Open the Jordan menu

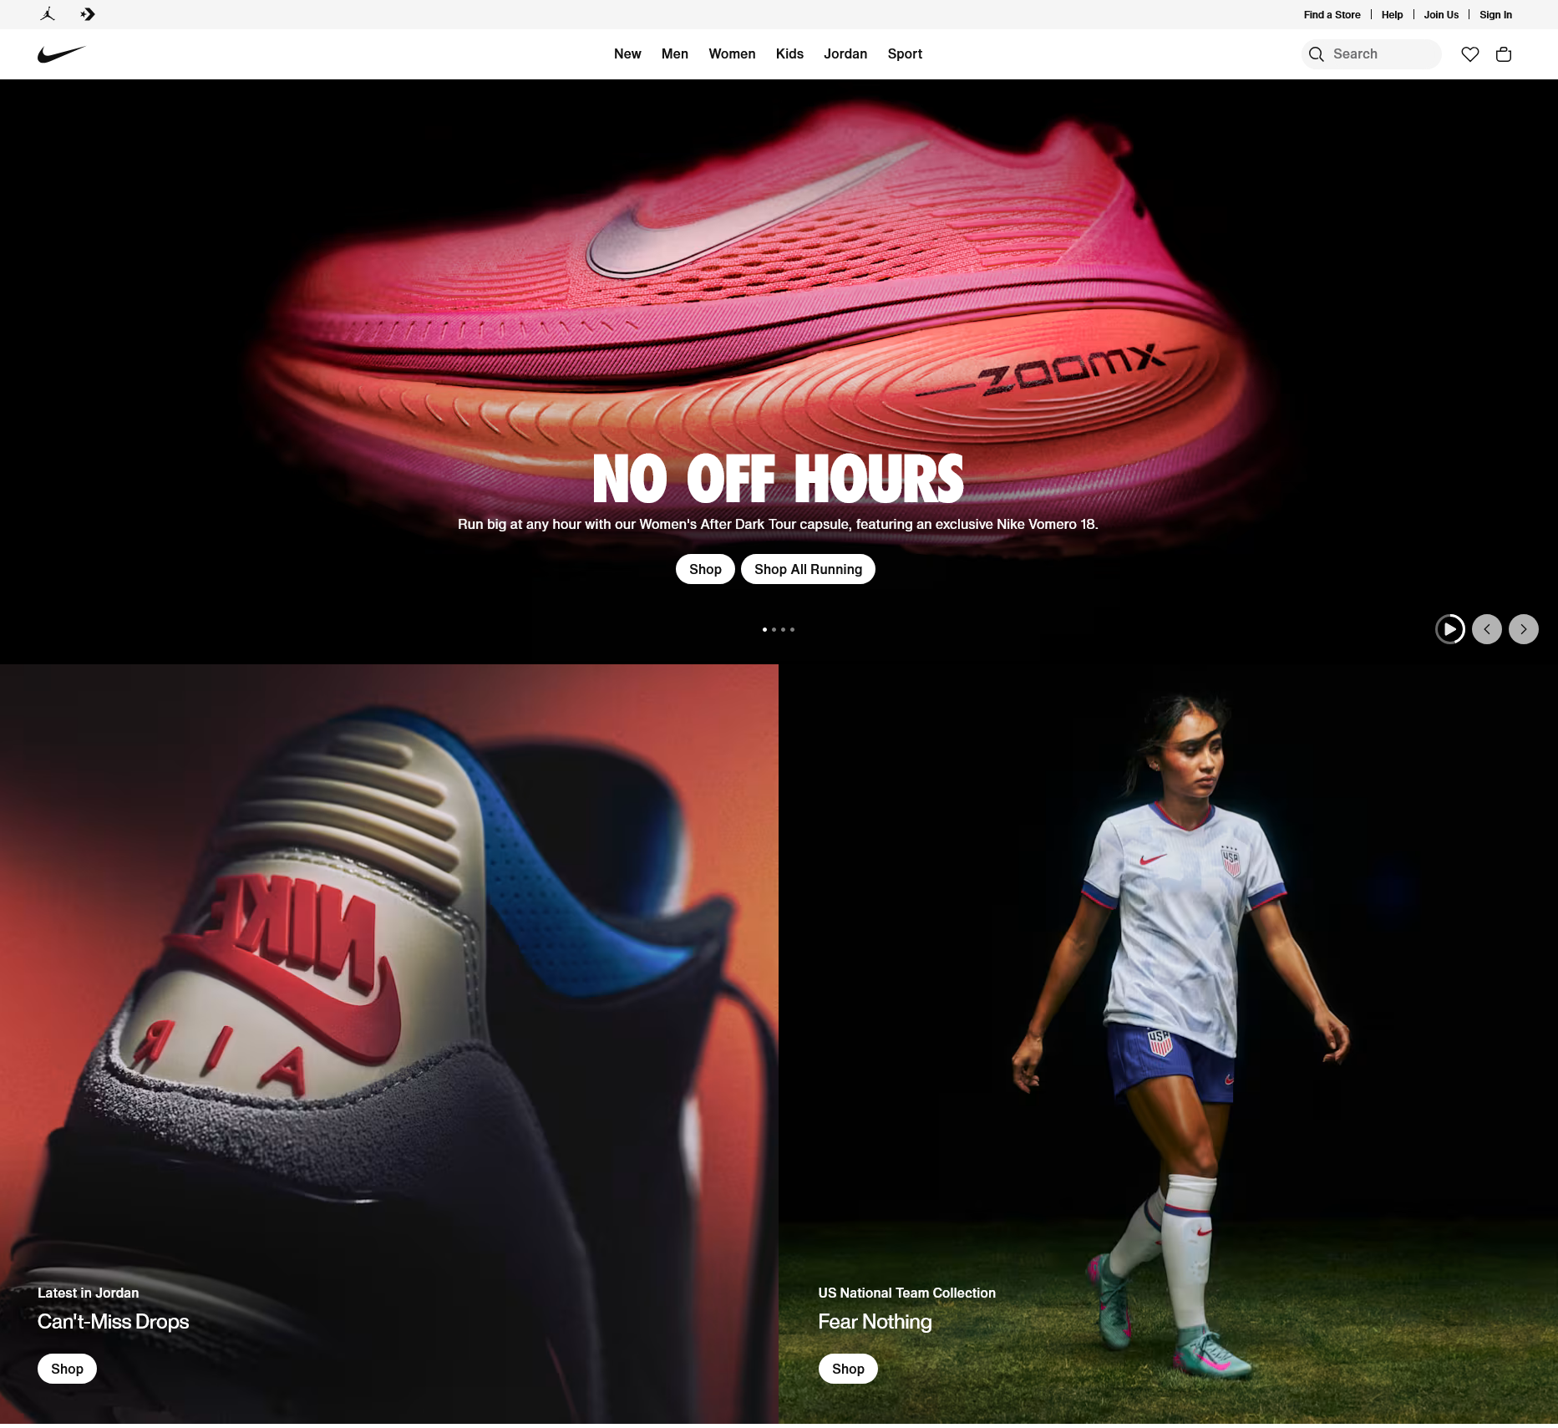click(845, 53)
